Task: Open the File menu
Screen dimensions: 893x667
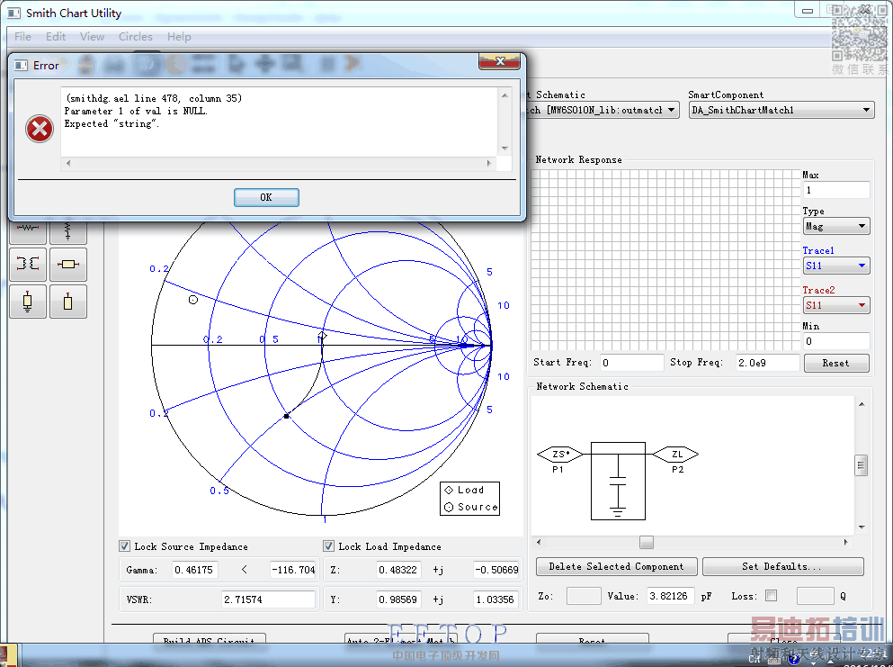Action: [x=22, y=37]
